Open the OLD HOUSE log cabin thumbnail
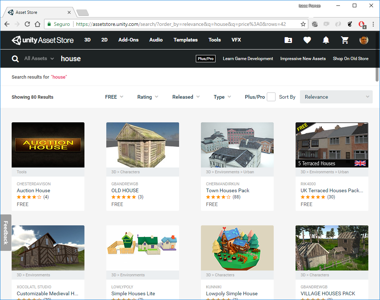The height and width of the screenshot is (300, 380). point(143,145)
